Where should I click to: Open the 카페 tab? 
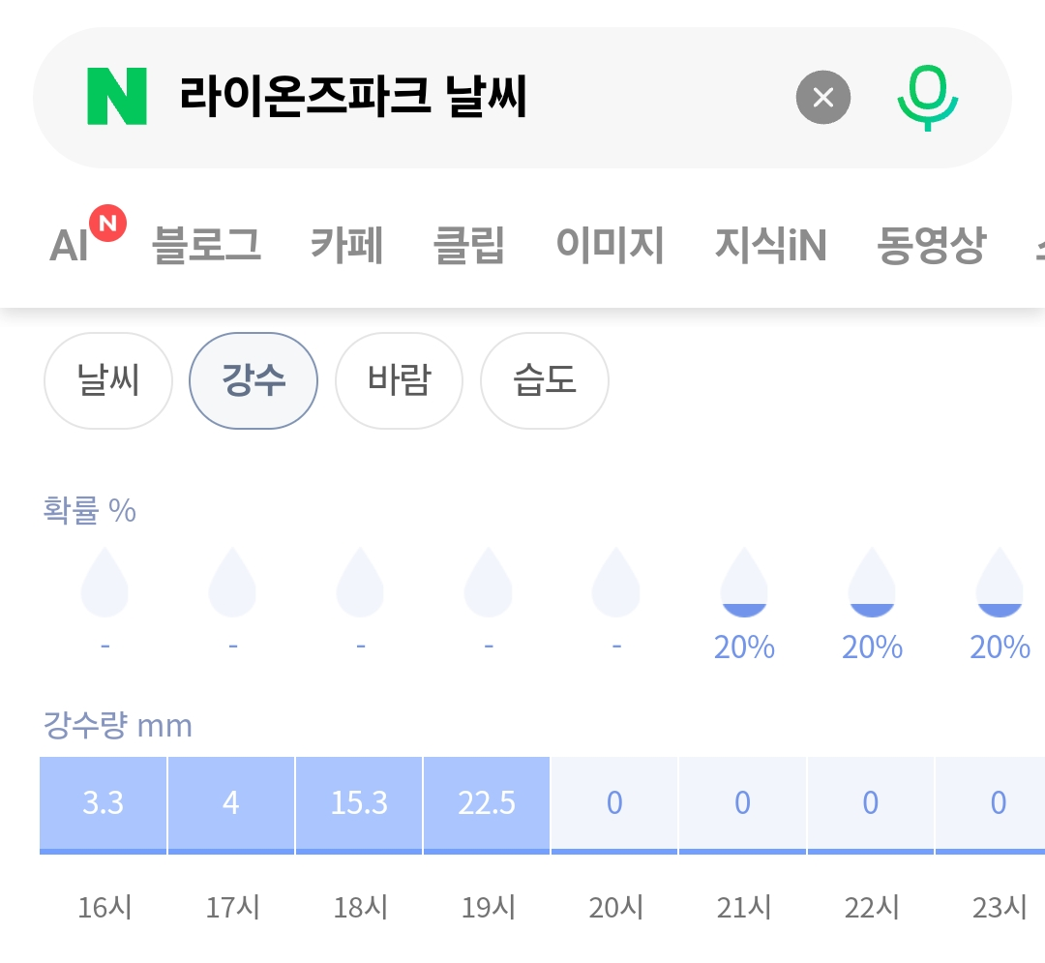point(347,245)
